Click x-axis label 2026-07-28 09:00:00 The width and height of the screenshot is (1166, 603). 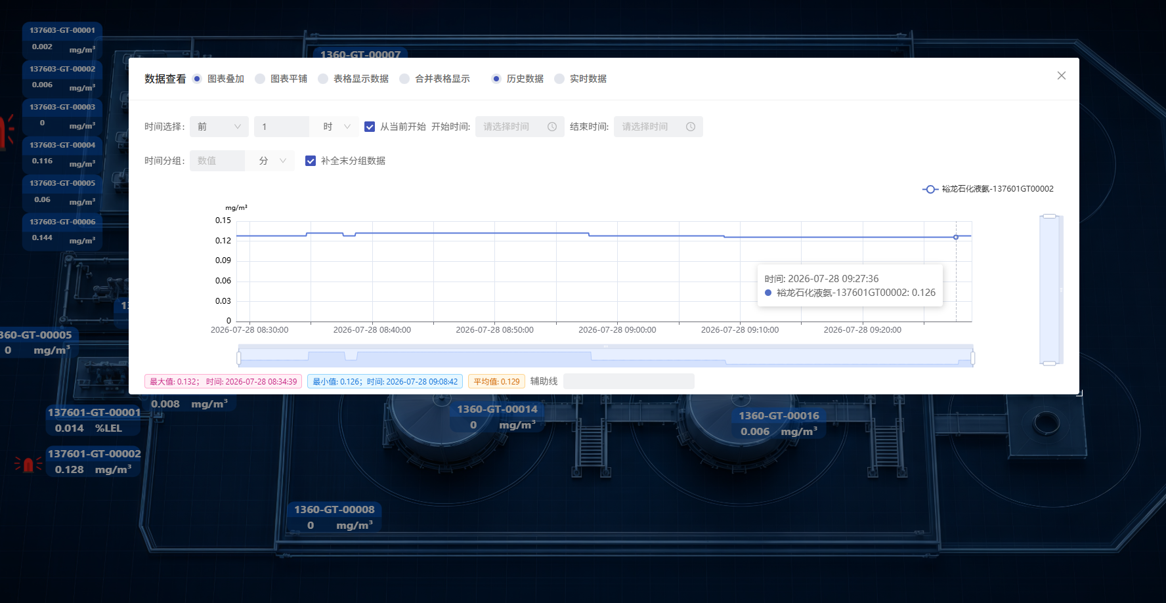pos(617,330)
